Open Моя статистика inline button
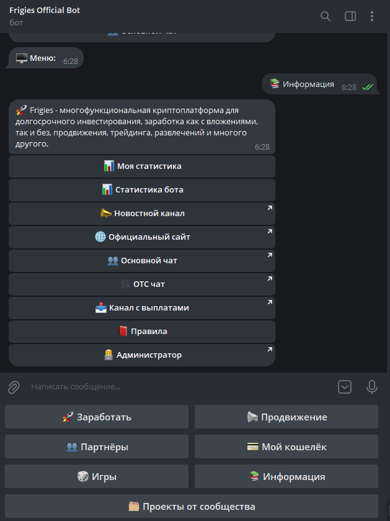Screen dimensions: 390x521 142,166
